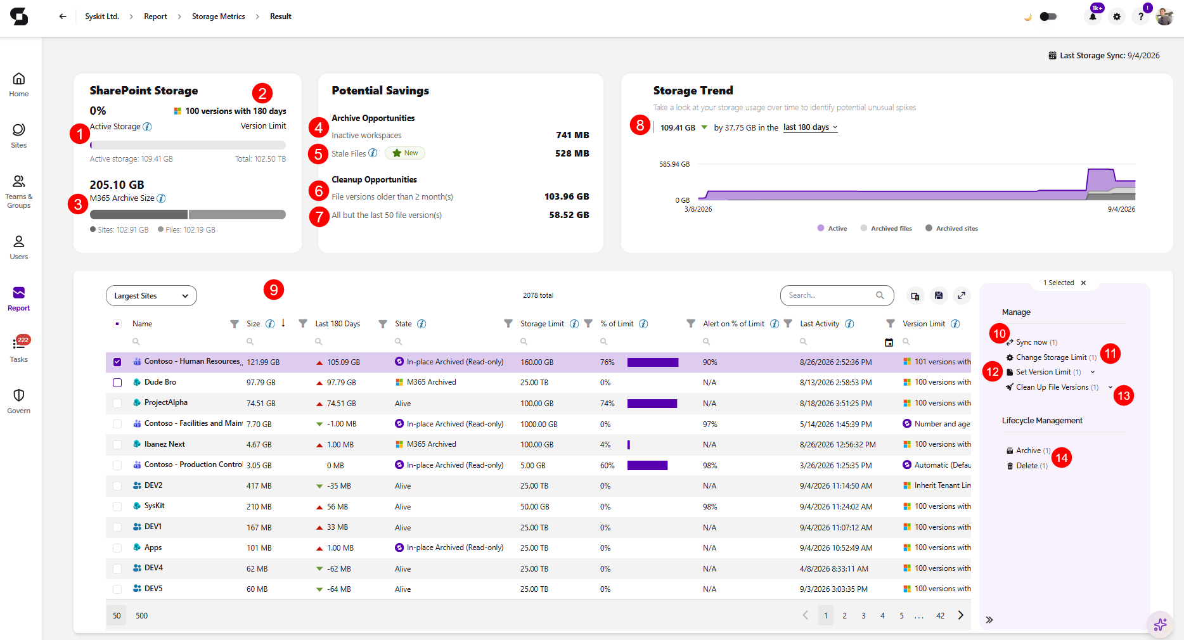Open the notifications bell icon

point(1093,16)
